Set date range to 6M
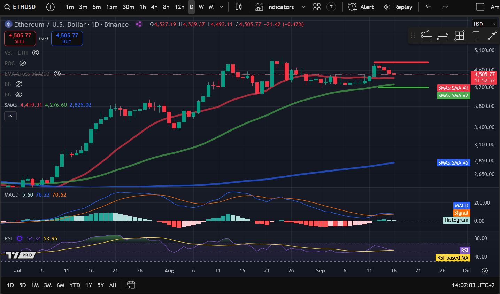The height and width of the screenshot is (294, 500). coord(61,285)
